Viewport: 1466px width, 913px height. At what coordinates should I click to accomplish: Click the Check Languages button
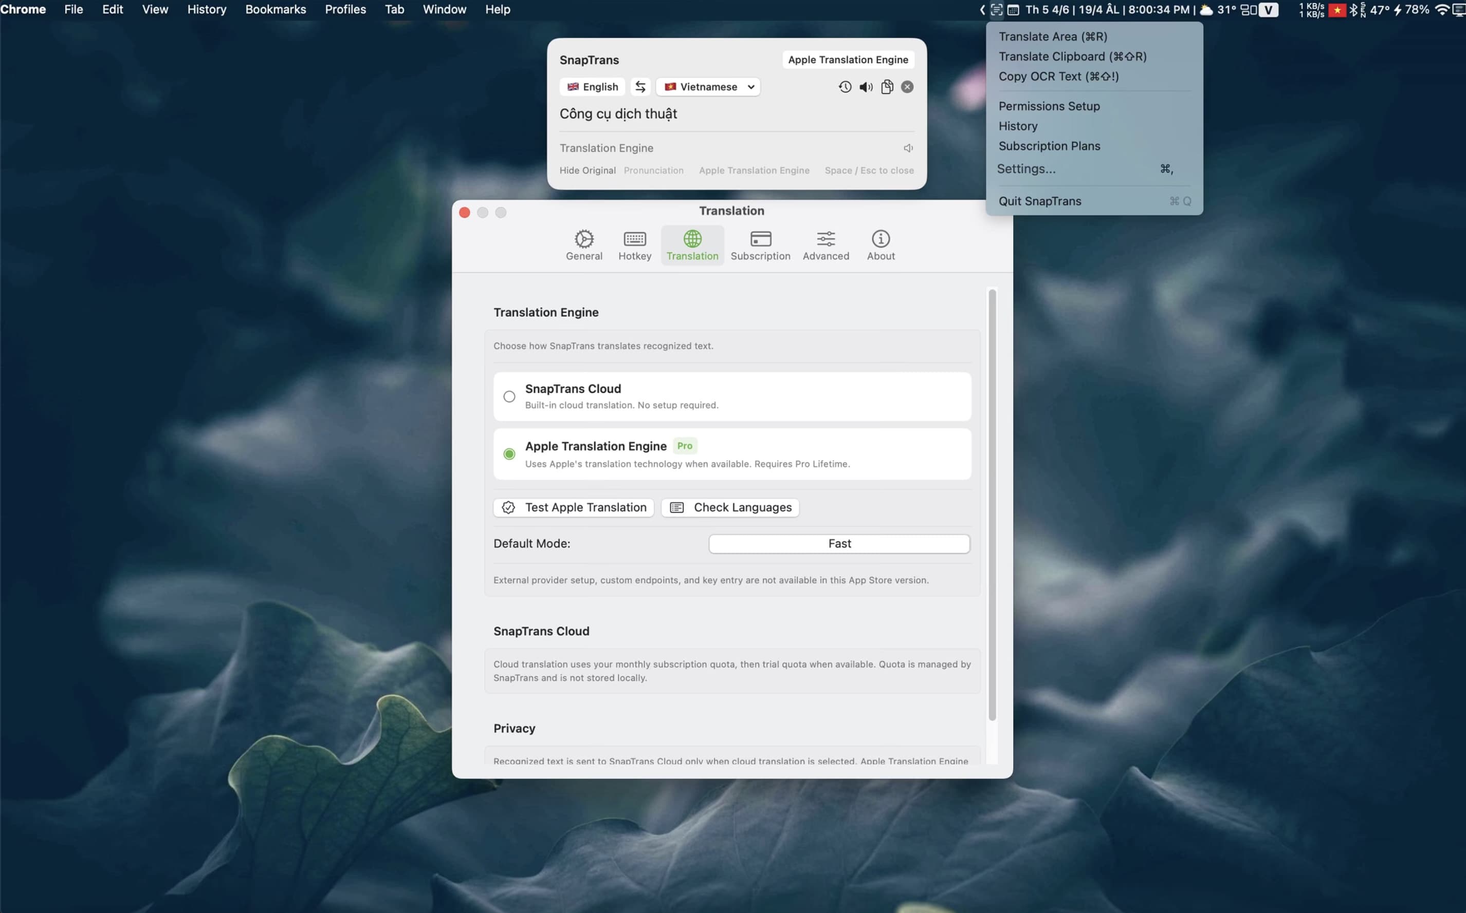pos(730,507)
